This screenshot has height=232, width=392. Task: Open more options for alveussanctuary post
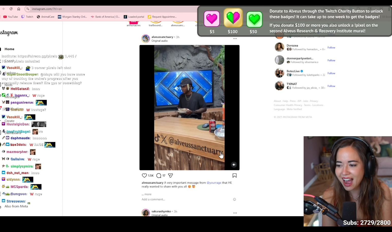pos(235,39)
